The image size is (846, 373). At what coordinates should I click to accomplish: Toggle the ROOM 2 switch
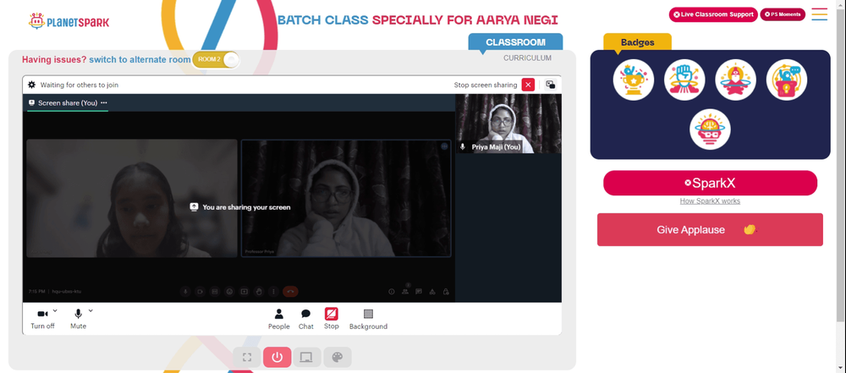tap(216, 59)
